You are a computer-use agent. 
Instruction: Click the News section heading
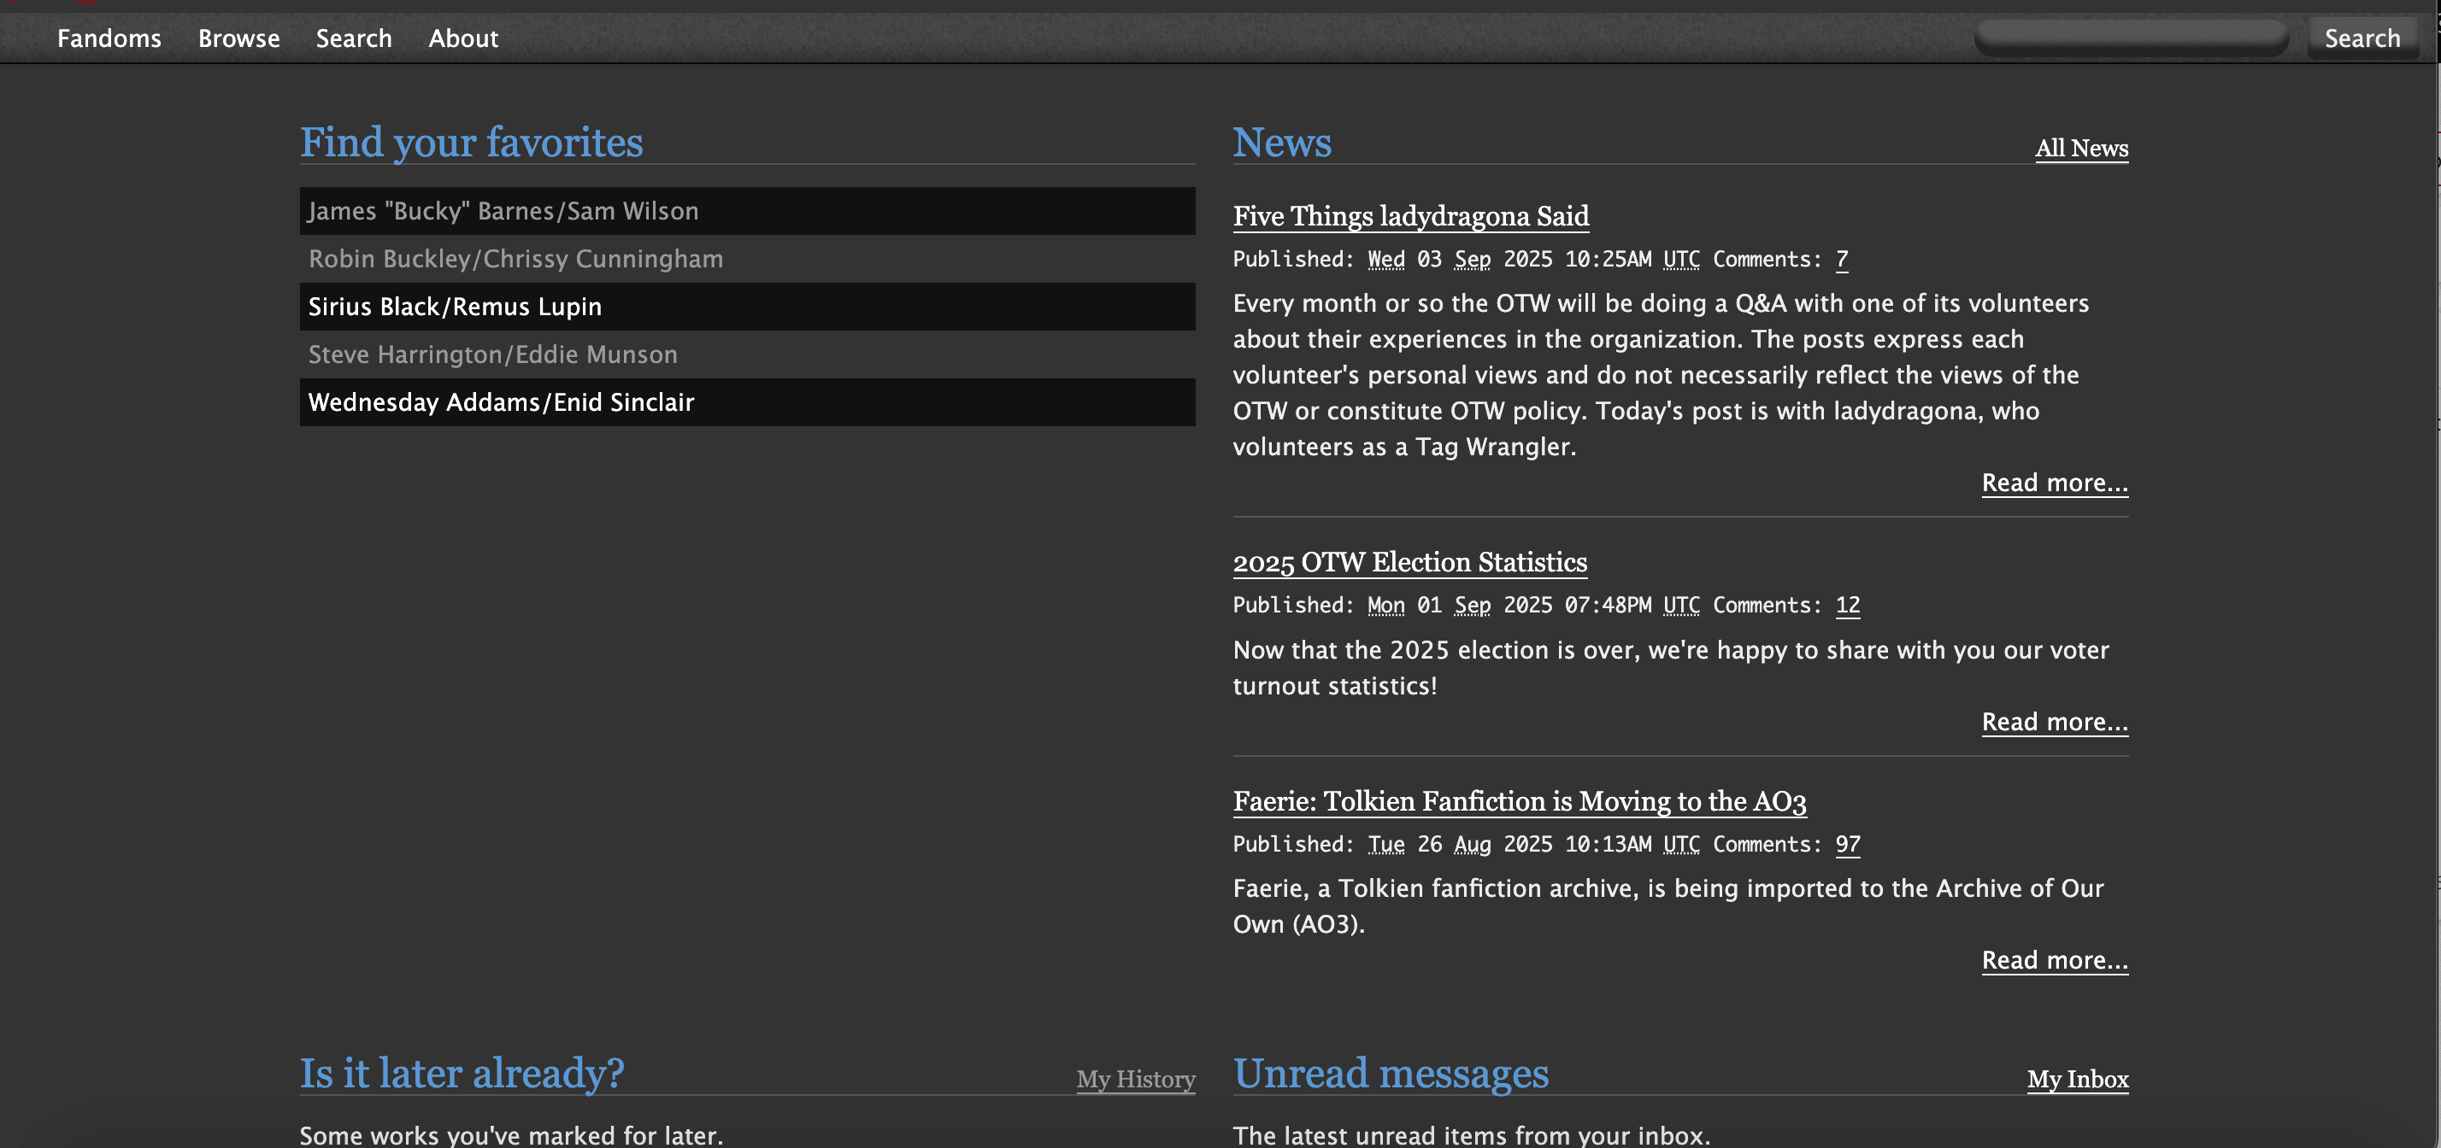point(1281,142)
